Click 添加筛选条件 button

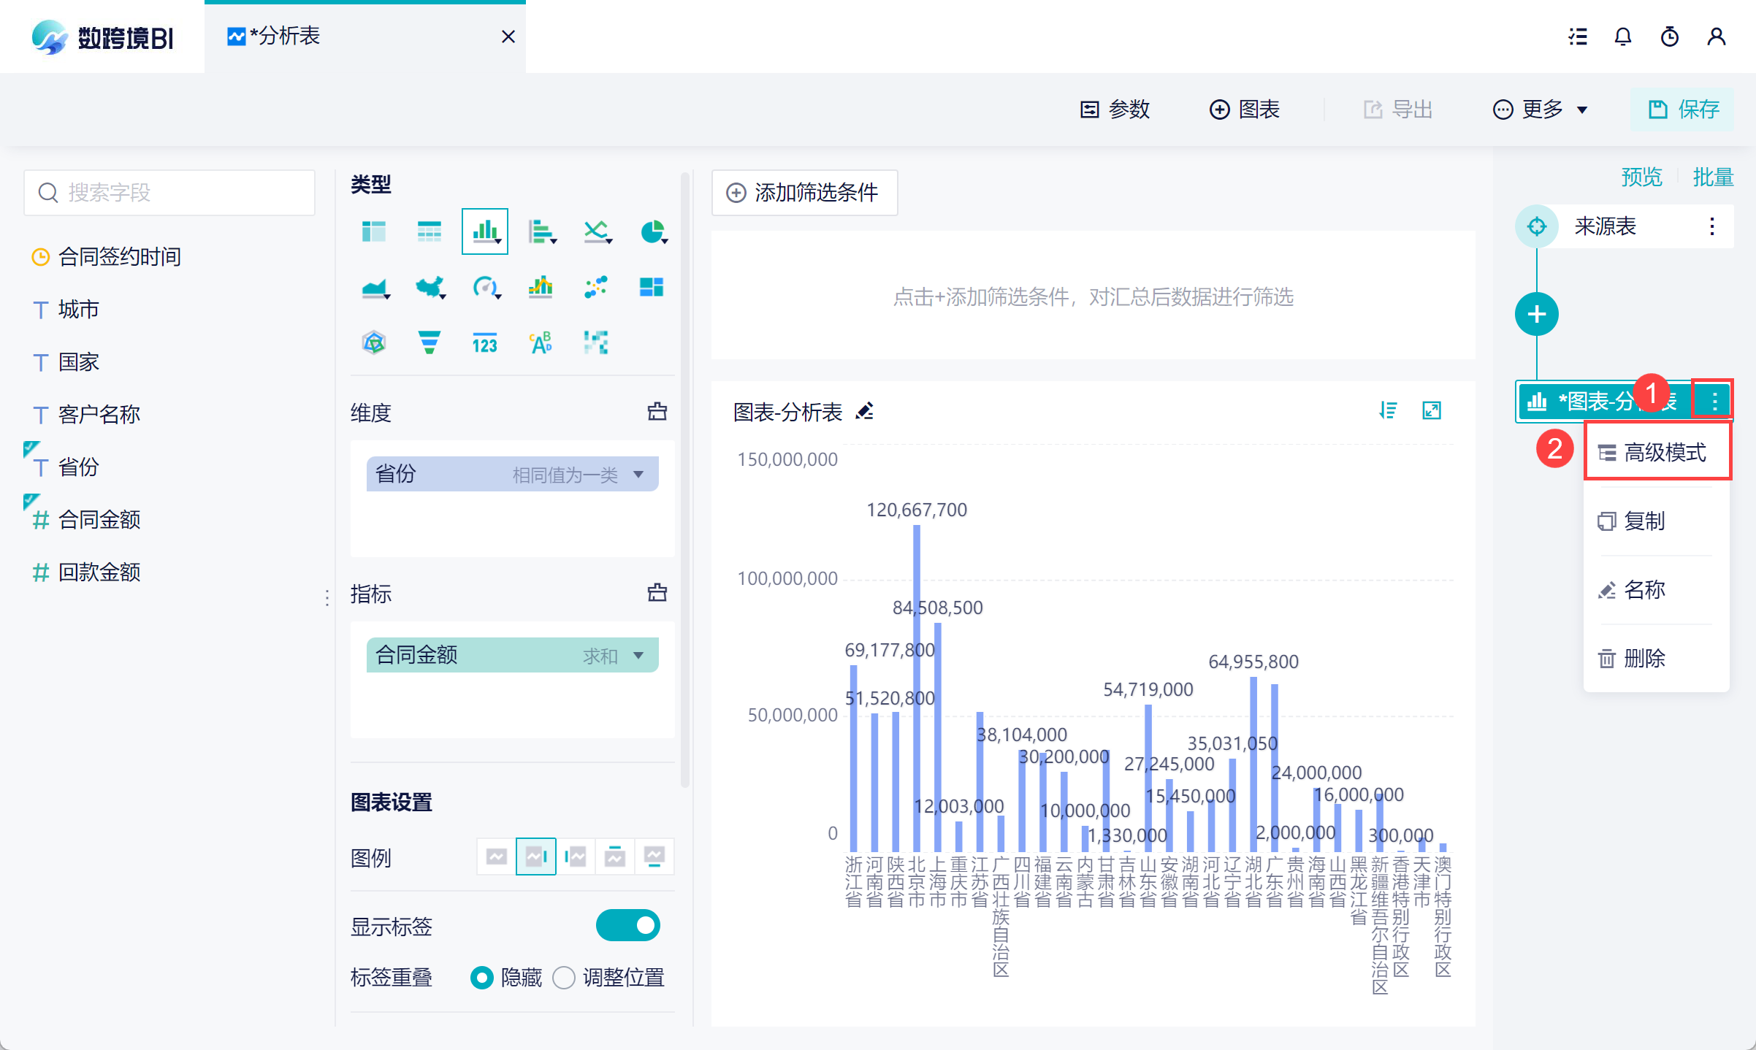pos(803,193)
